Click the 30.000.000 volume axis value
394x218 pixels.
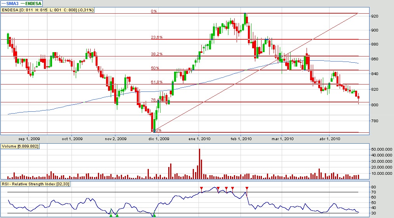pyautogui.click(x=382, y=161)
